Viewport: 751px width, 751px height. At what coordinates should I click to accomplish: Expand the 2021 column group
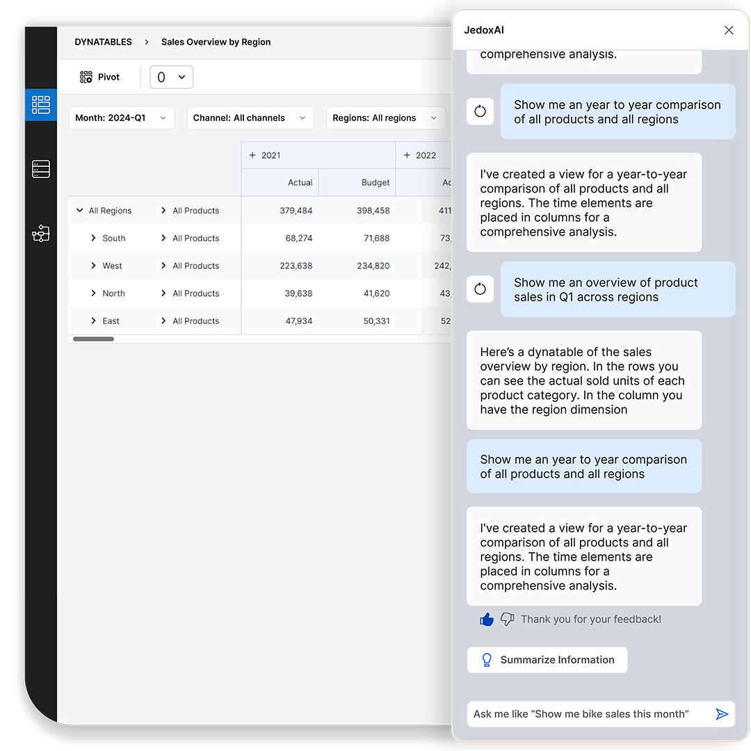[x=252, y=154]
